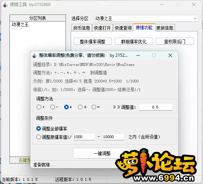The image size is (203, 184).
Task: Select 动漫之王 in the 分区列表
Action: coord(20,24)
